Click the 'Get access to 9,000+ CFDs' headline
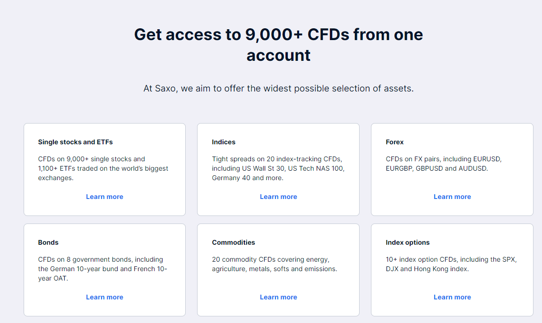The image size is (542, 323). pos(278,45)
